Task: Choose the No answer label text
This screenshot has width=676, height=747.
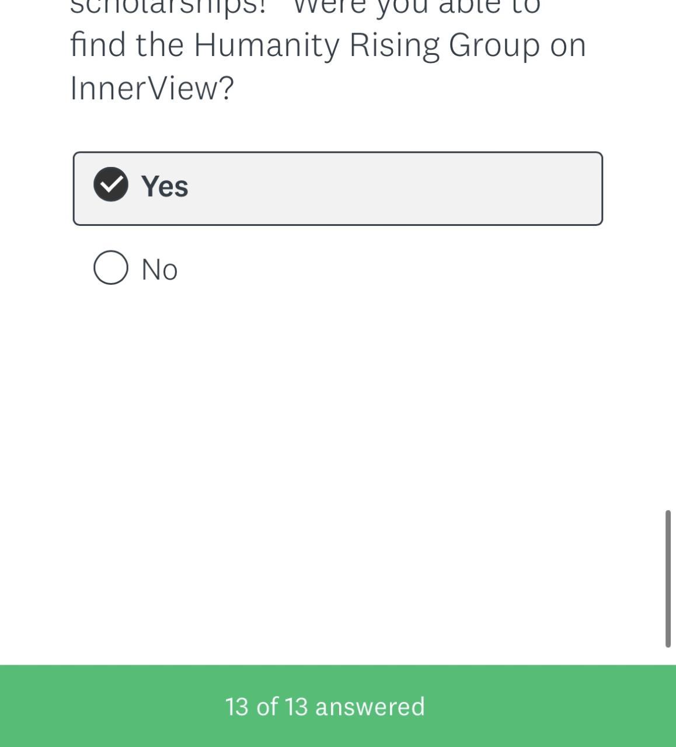Action: (159, 270)
